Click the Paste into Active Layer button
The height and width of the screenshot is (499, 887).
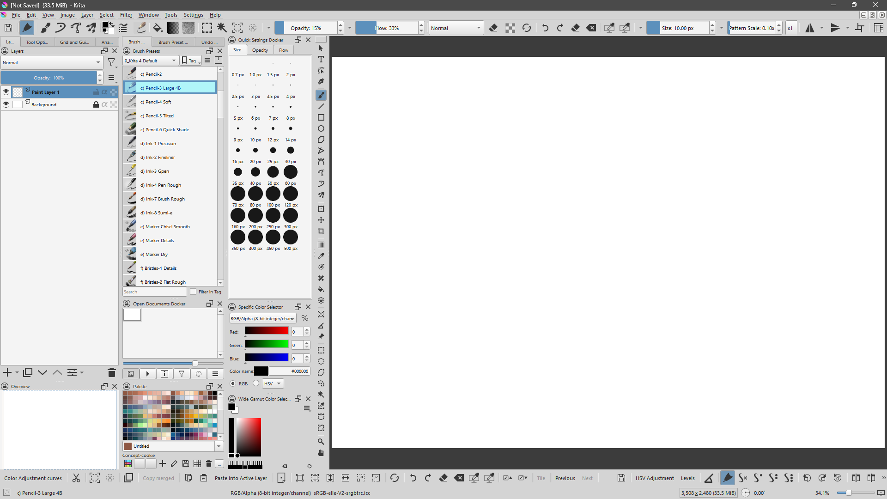point(241,478)
